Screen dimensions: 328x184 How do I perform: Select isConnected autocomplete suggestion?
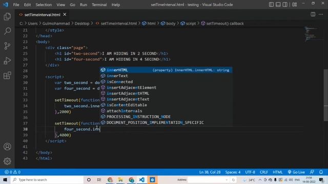click(166, 82)
